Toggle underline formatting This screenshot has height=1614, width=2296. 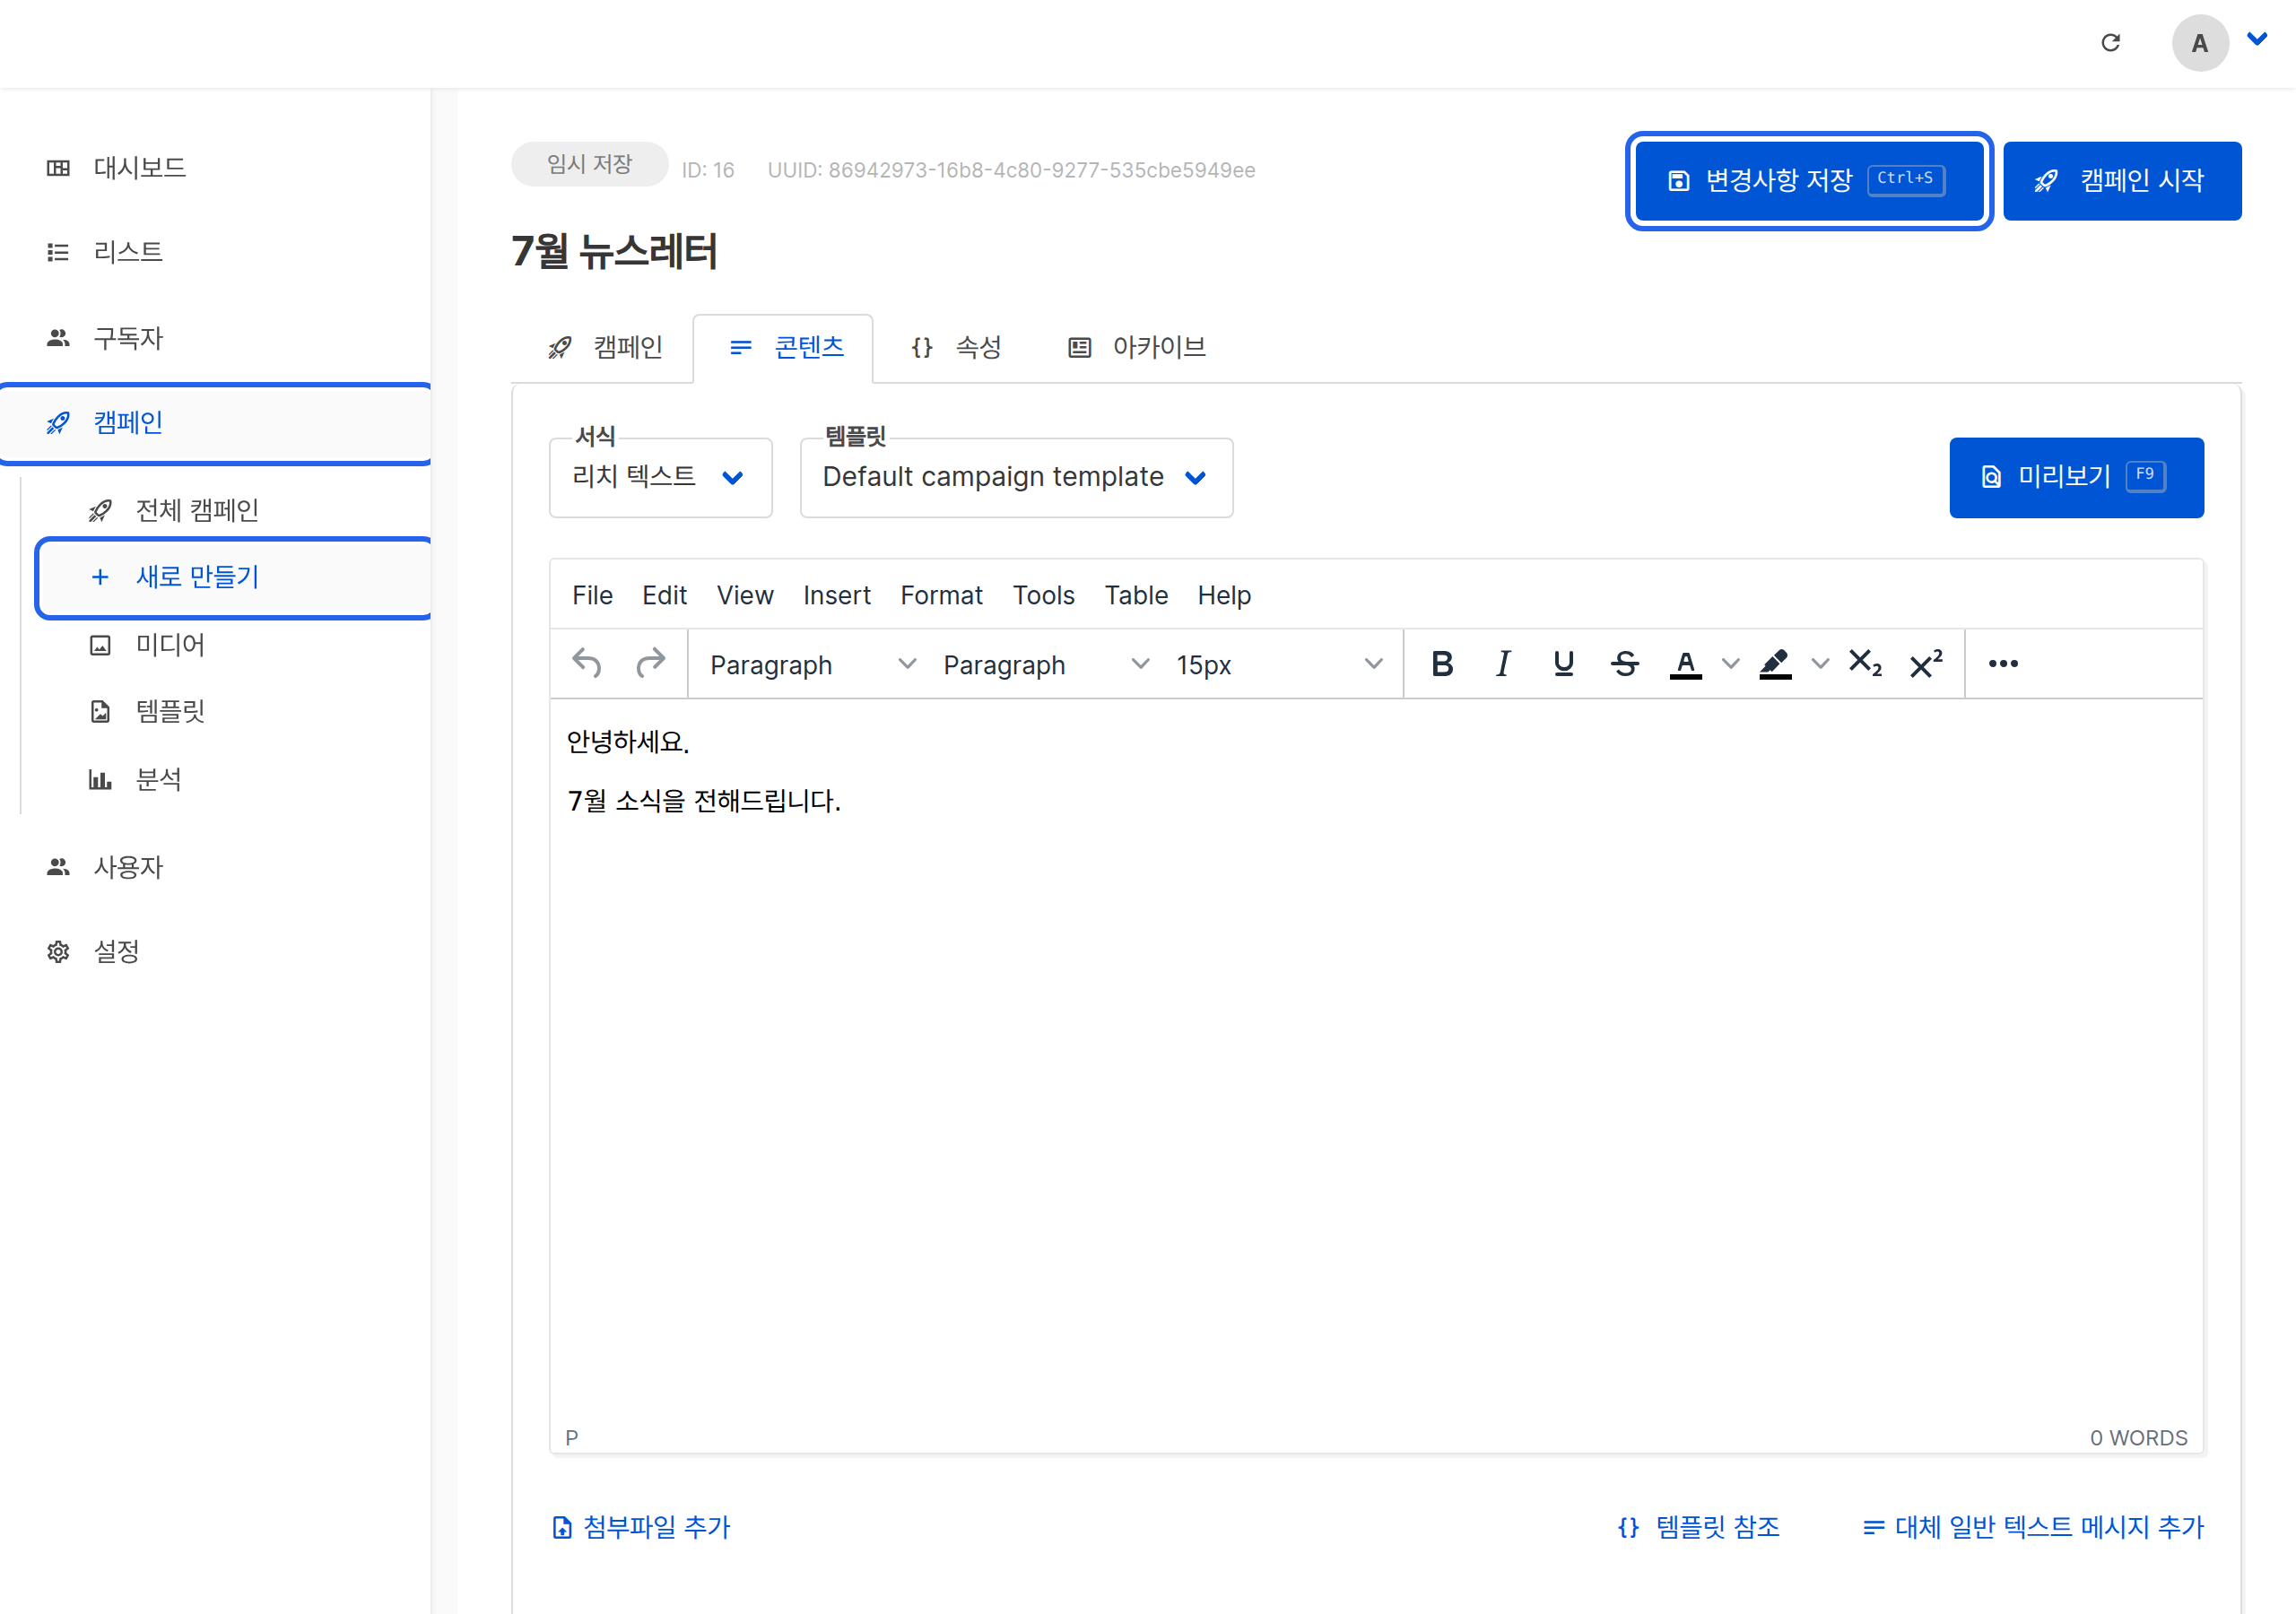pos(1563,663)
